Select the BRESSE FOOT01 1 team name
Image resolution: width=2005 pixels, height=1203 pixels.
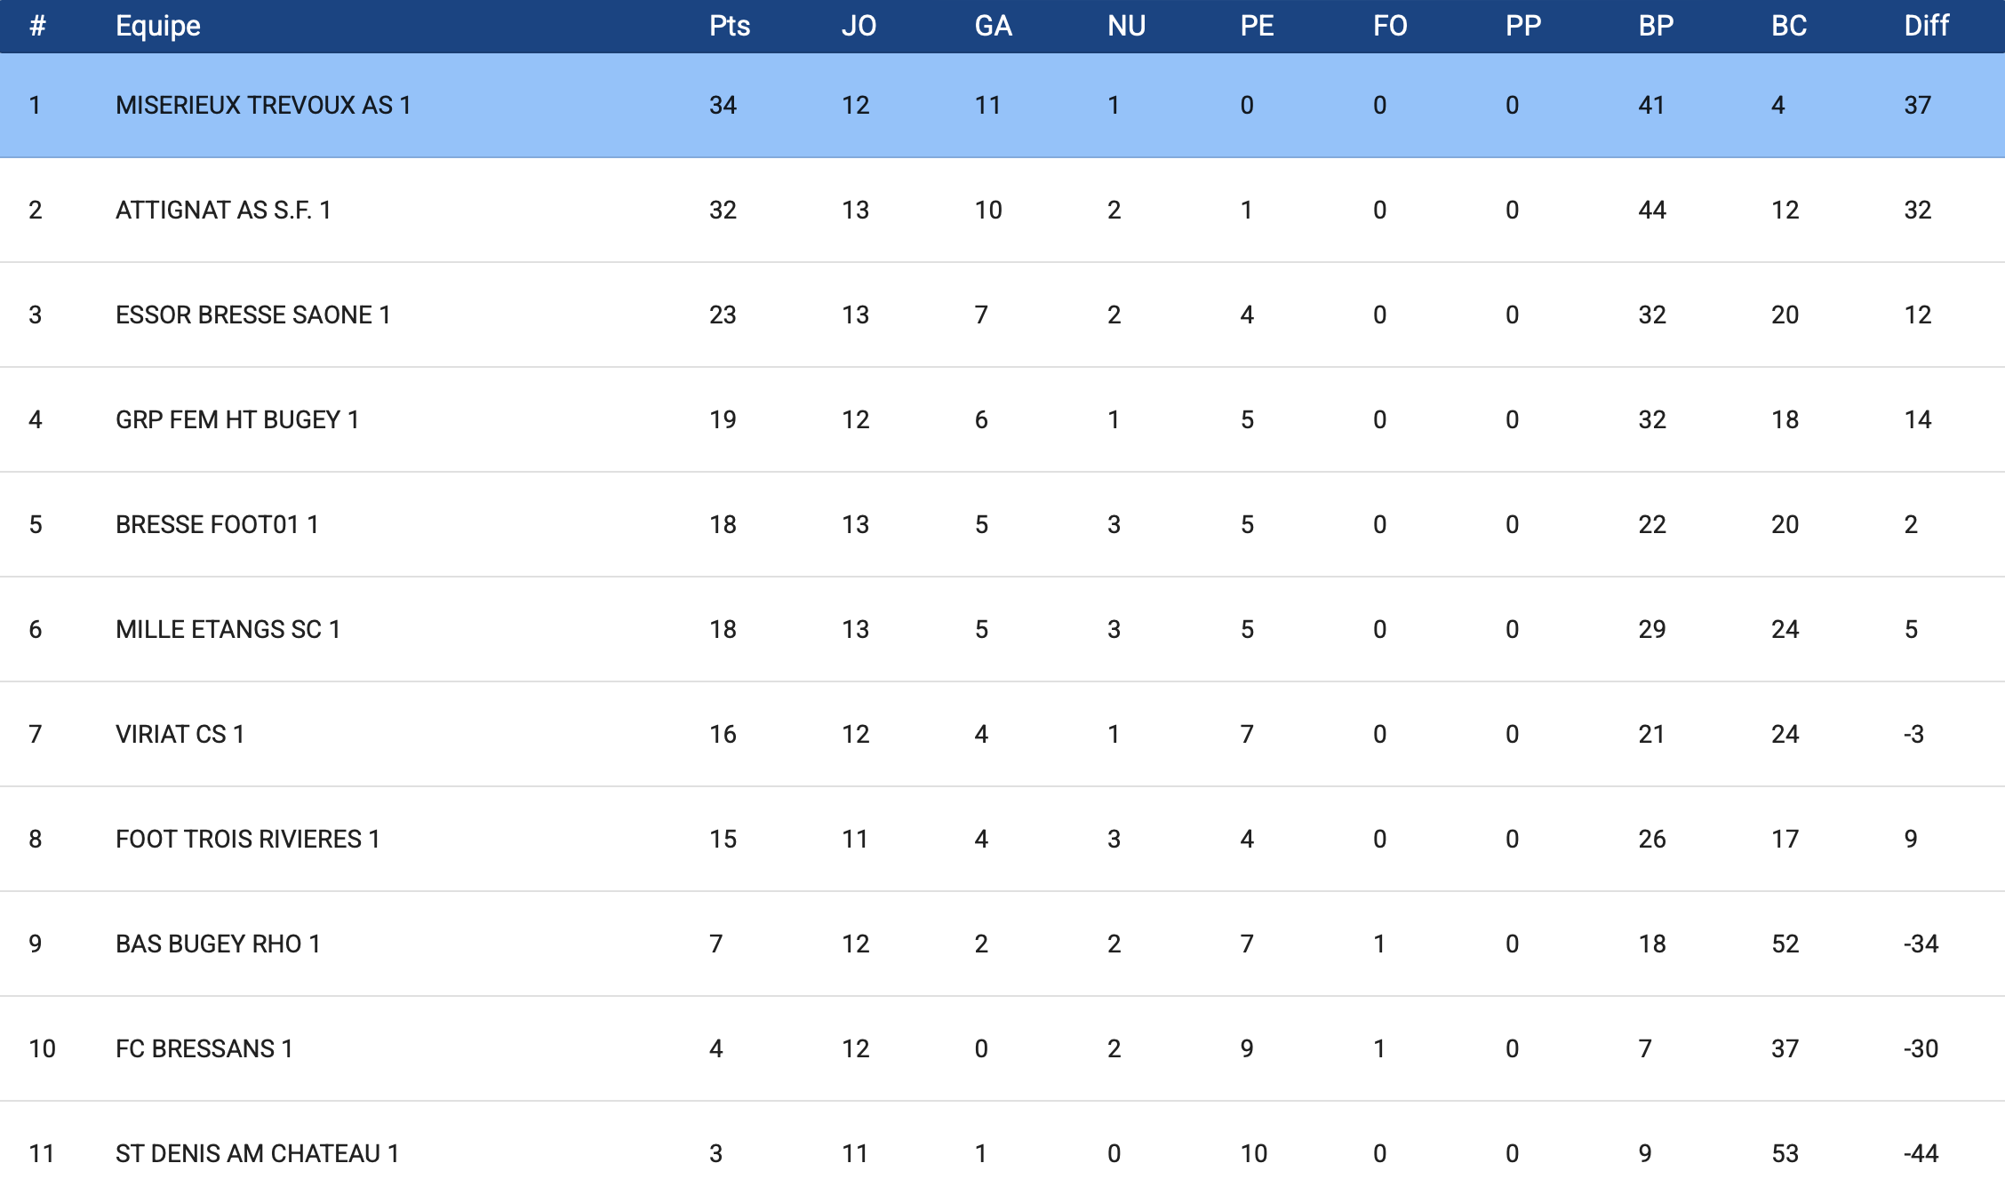click(217, 524)
